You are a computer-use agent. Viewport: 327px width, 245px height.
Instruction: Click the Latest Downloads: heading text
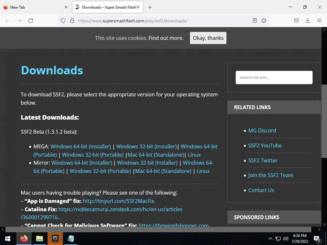pyautogui.click(x=50, y=117)
